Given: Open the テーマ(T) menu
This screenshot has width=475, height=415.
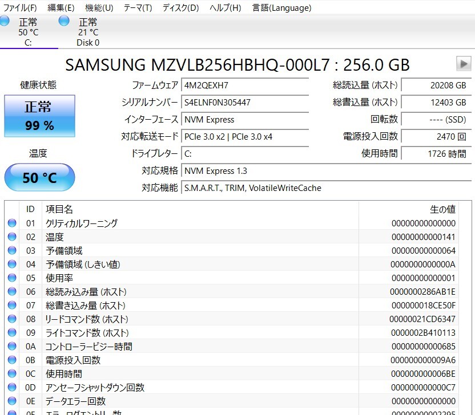Looking at the screenshot, I should (x=138, y=8).
